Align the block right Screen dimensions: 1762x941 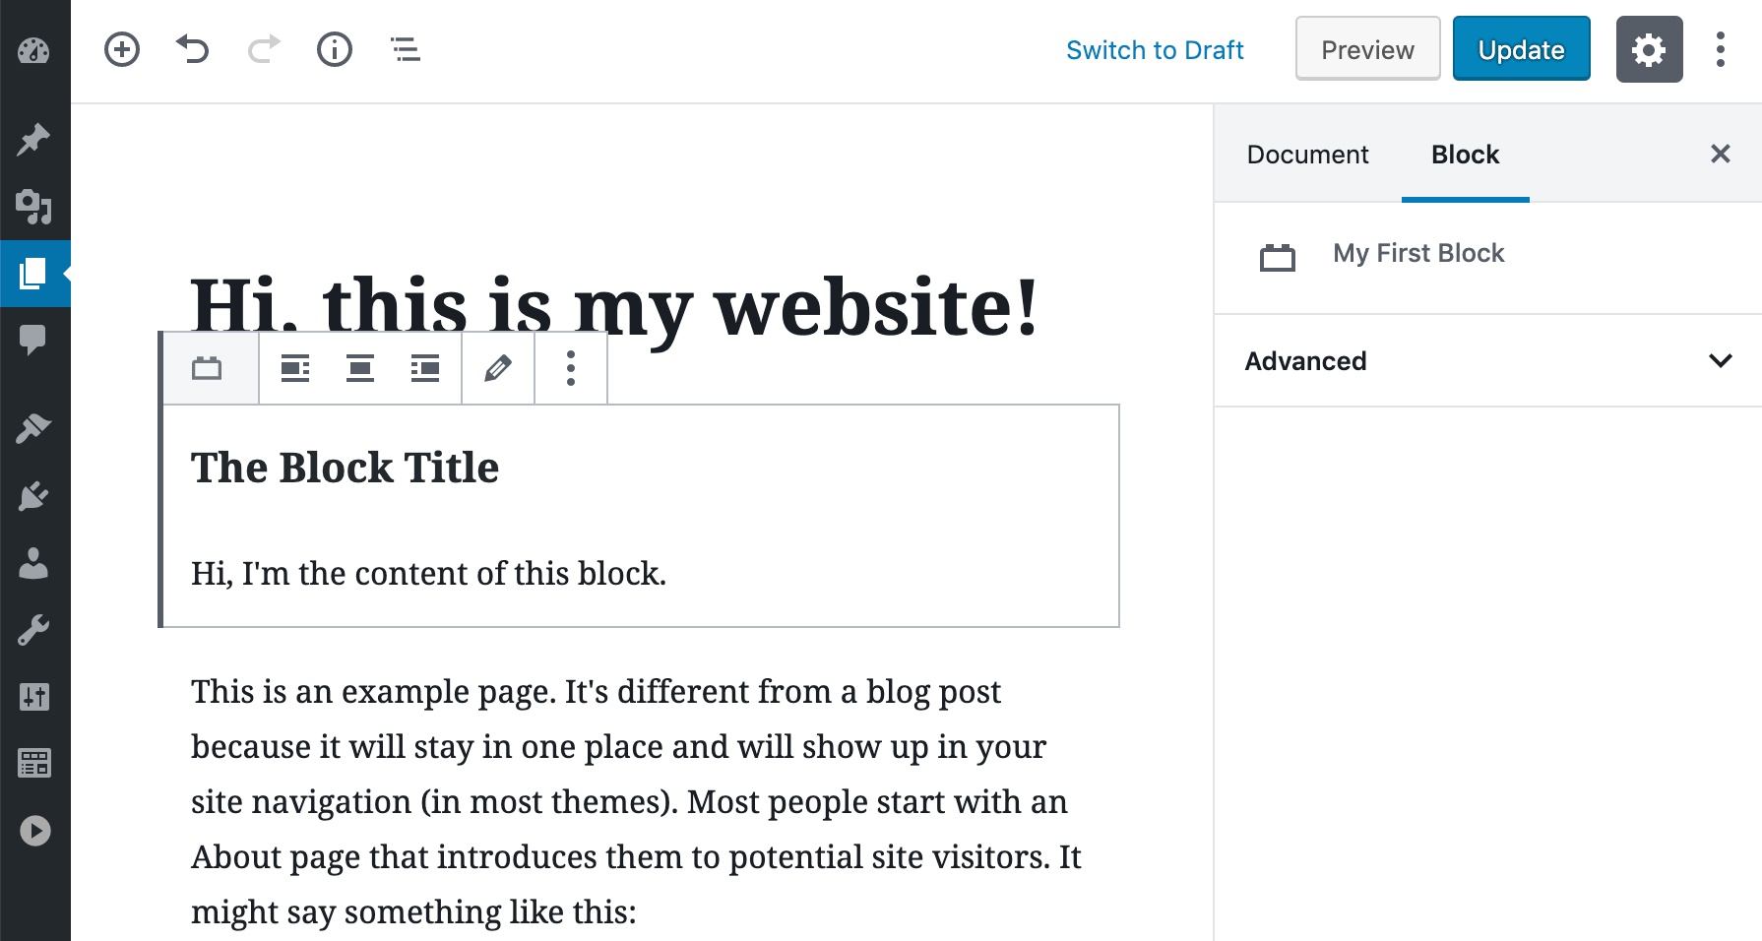point(425,369)
